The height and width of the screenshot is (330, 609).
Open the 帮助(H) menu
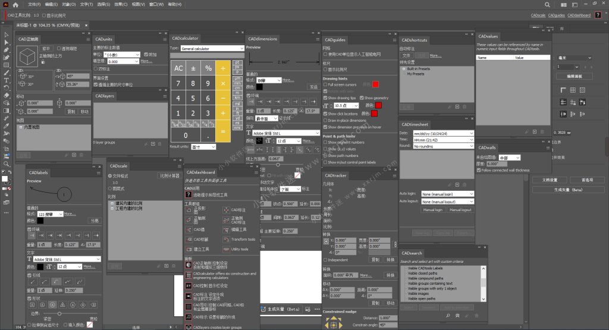point(175,5)
